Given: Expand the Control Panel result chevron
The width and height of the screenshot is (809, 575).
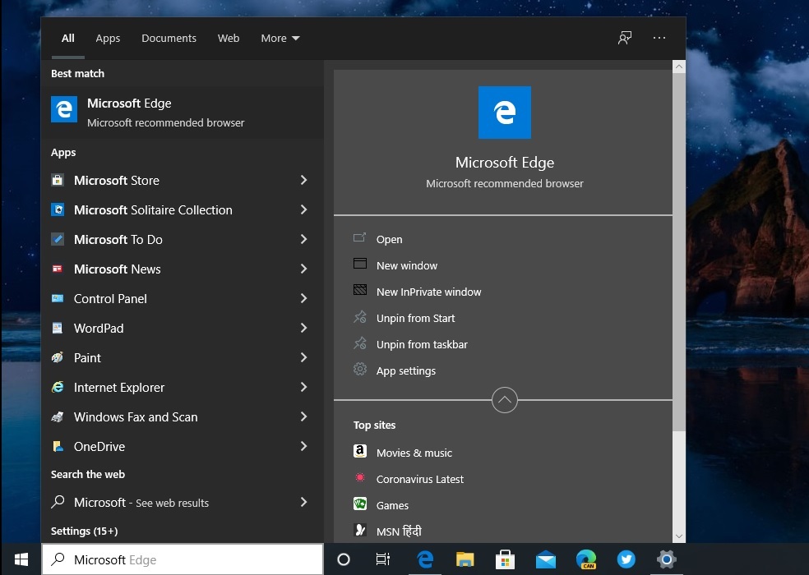Looking at the screenshot, I should coord(303,298).
